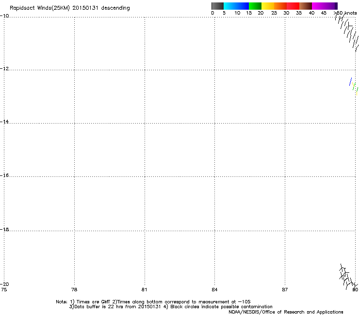359x315 pixels.
Task: Click the latitude label -10
Action: [x=4, y=16]
